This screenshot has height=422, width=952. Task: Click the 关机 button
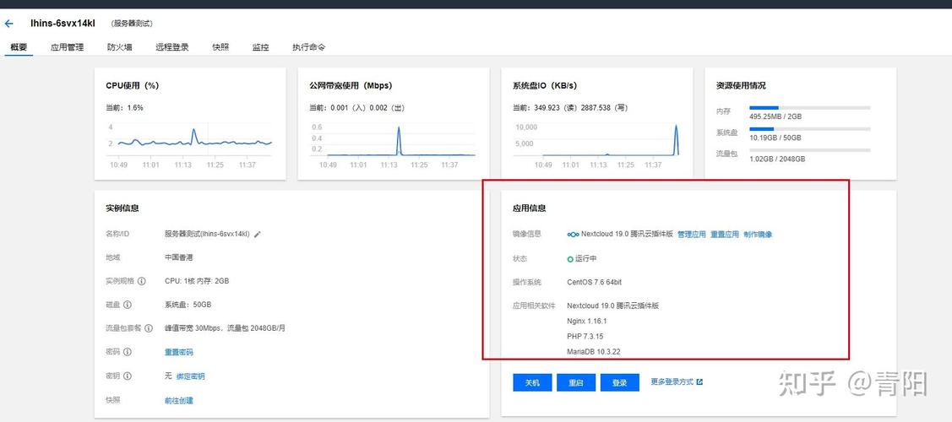[532, 382]
